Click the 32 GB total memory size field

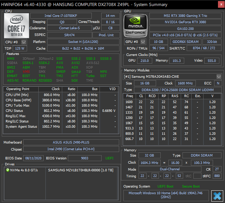[x=149, y=156]
